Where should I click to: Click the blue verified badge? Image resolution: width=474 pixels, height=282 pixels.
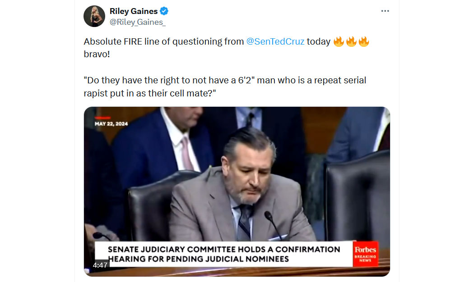(x=164, y=11)
